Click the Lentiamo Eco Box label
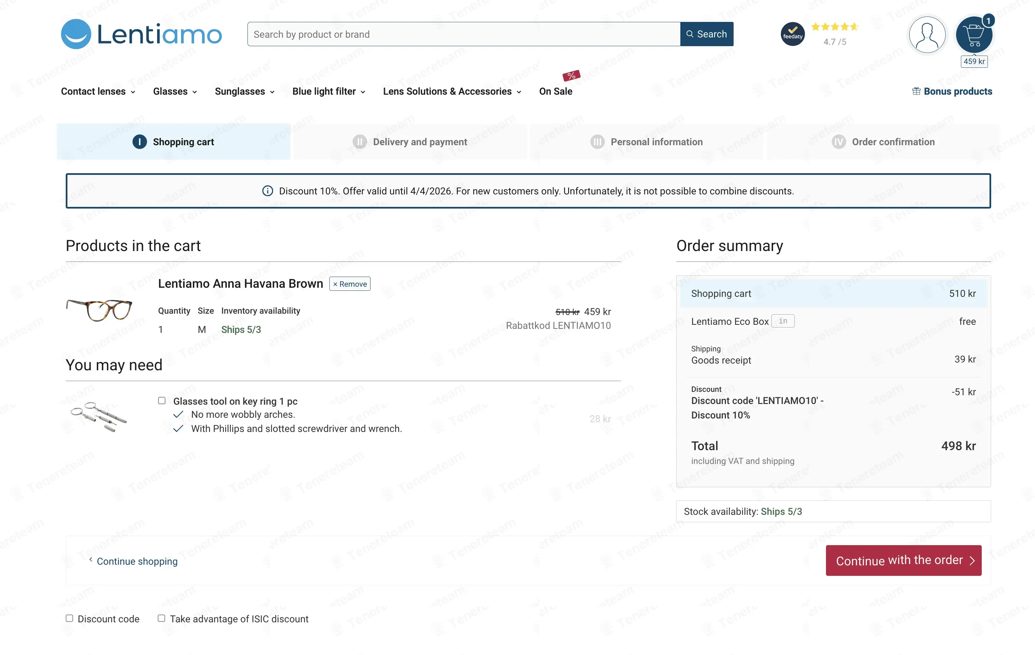Screen dimensions: 1035x655 (730, 321)
